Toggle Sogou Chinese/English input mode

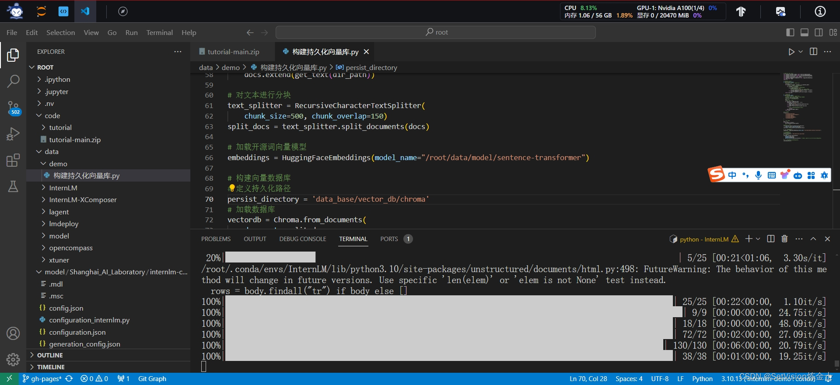(x=732, y=175)
